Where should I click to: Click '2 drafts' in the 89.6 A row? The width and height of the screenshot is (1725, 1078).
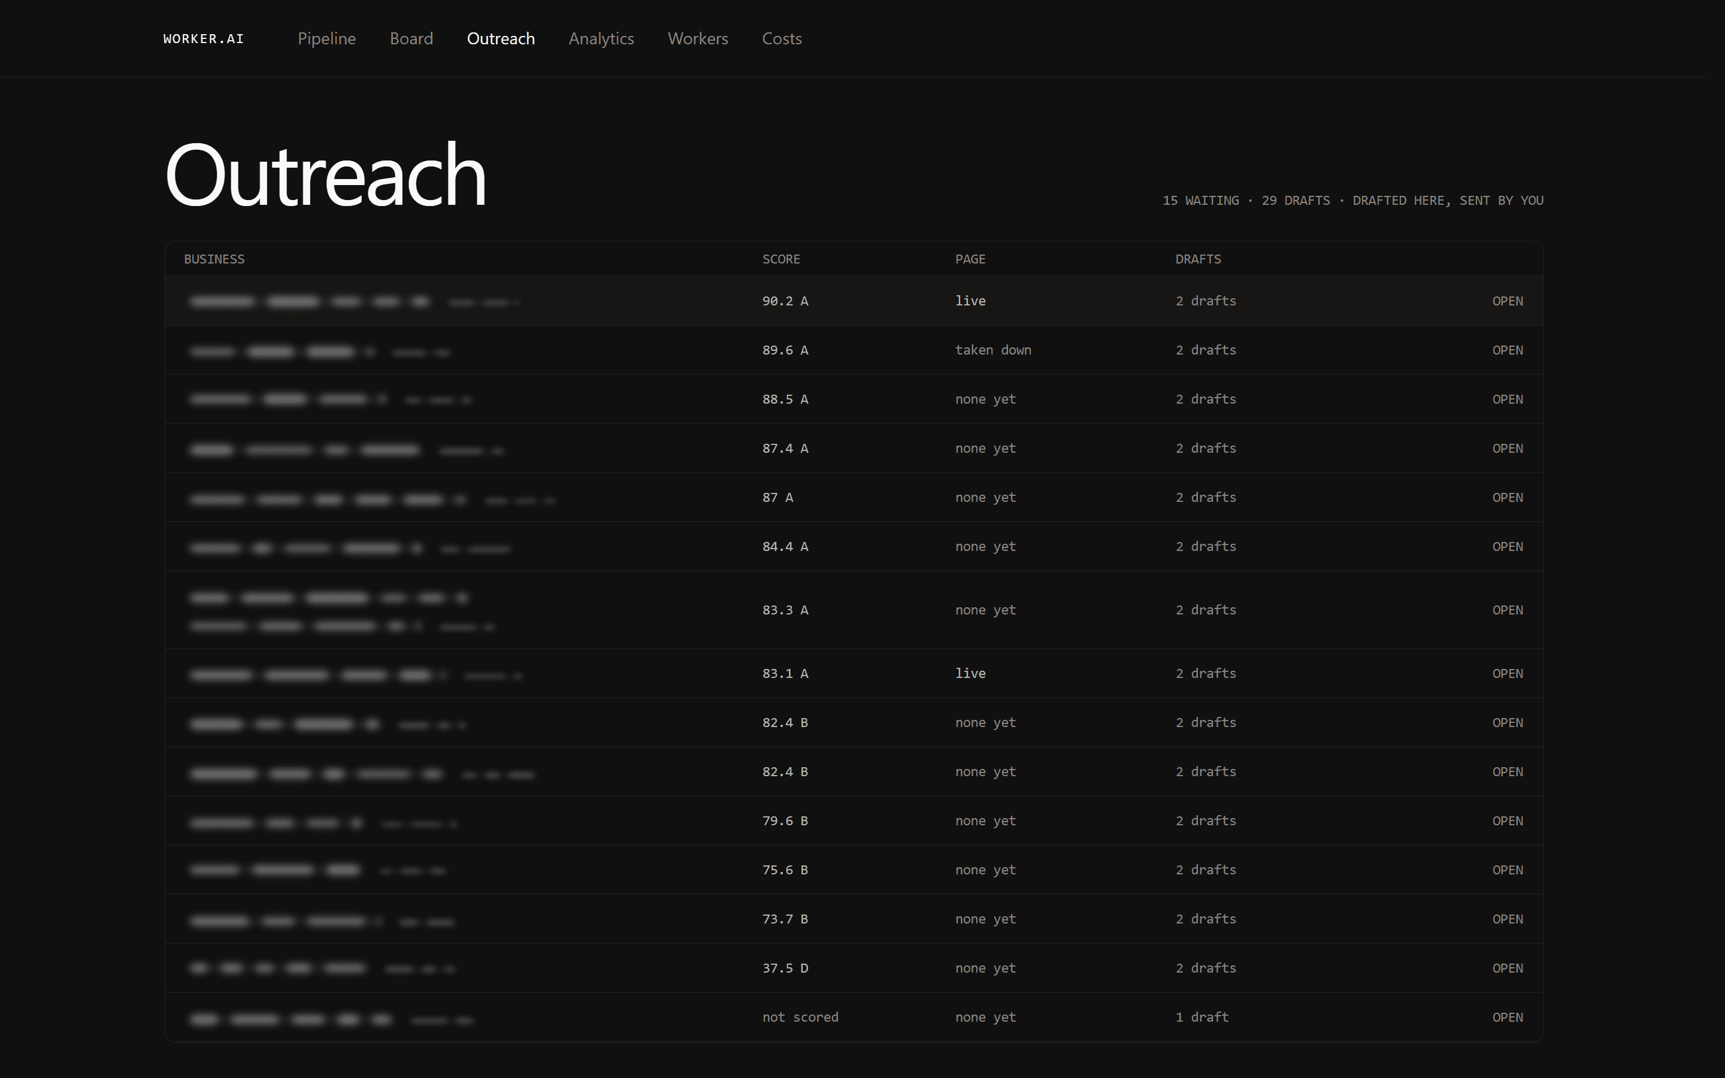click(1205, 350)
